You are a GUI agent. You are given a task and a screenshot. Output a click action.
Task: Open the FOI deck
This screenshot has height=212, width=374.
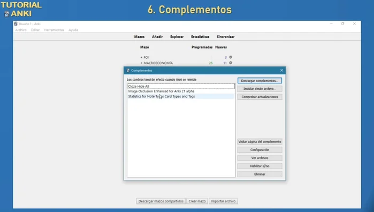146,57
